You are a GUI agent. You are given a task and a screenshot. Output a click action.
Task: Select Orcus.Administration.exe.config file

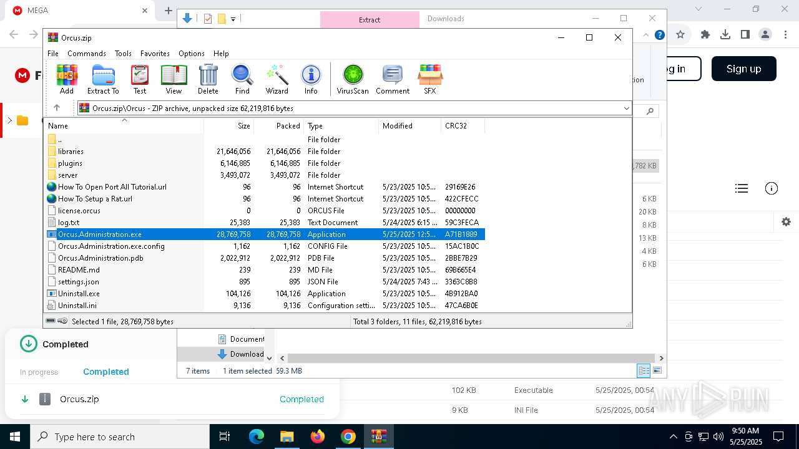265,246
